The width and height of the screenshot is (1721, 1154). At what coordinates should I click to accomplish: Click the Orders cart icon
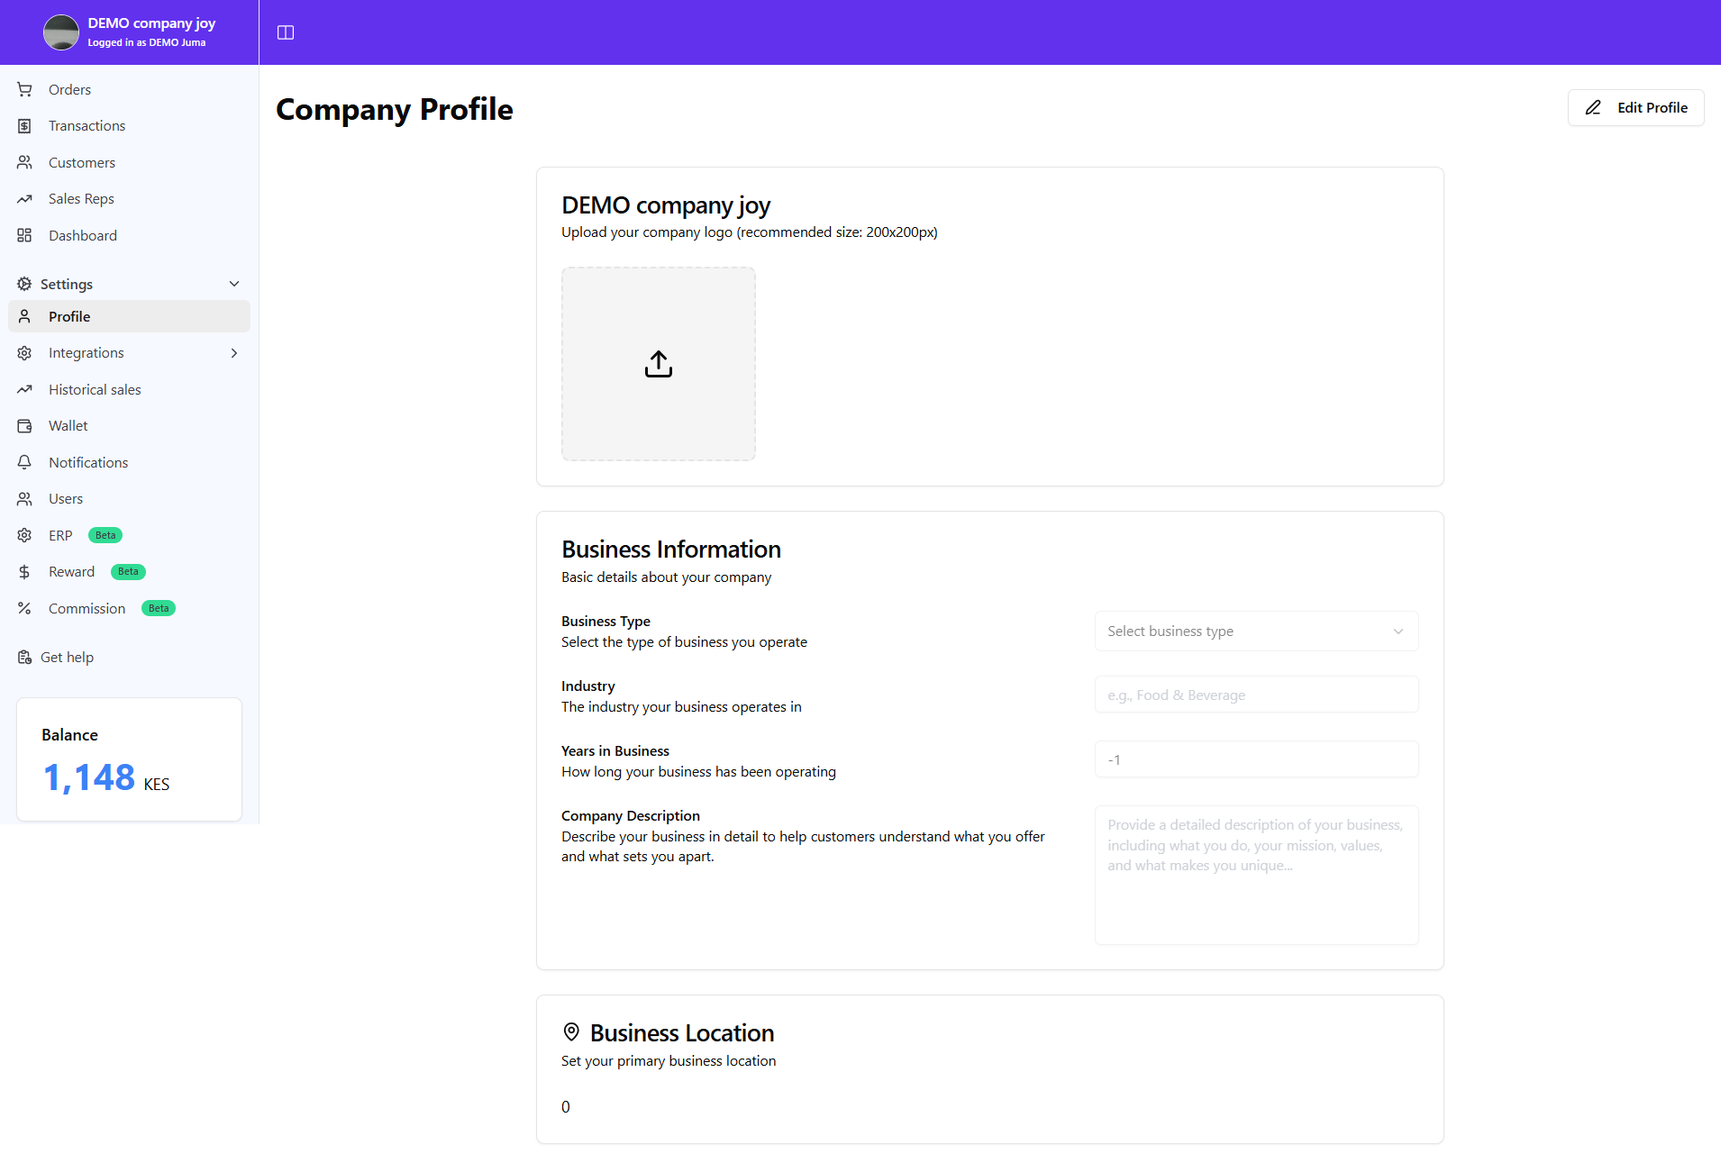24,89
